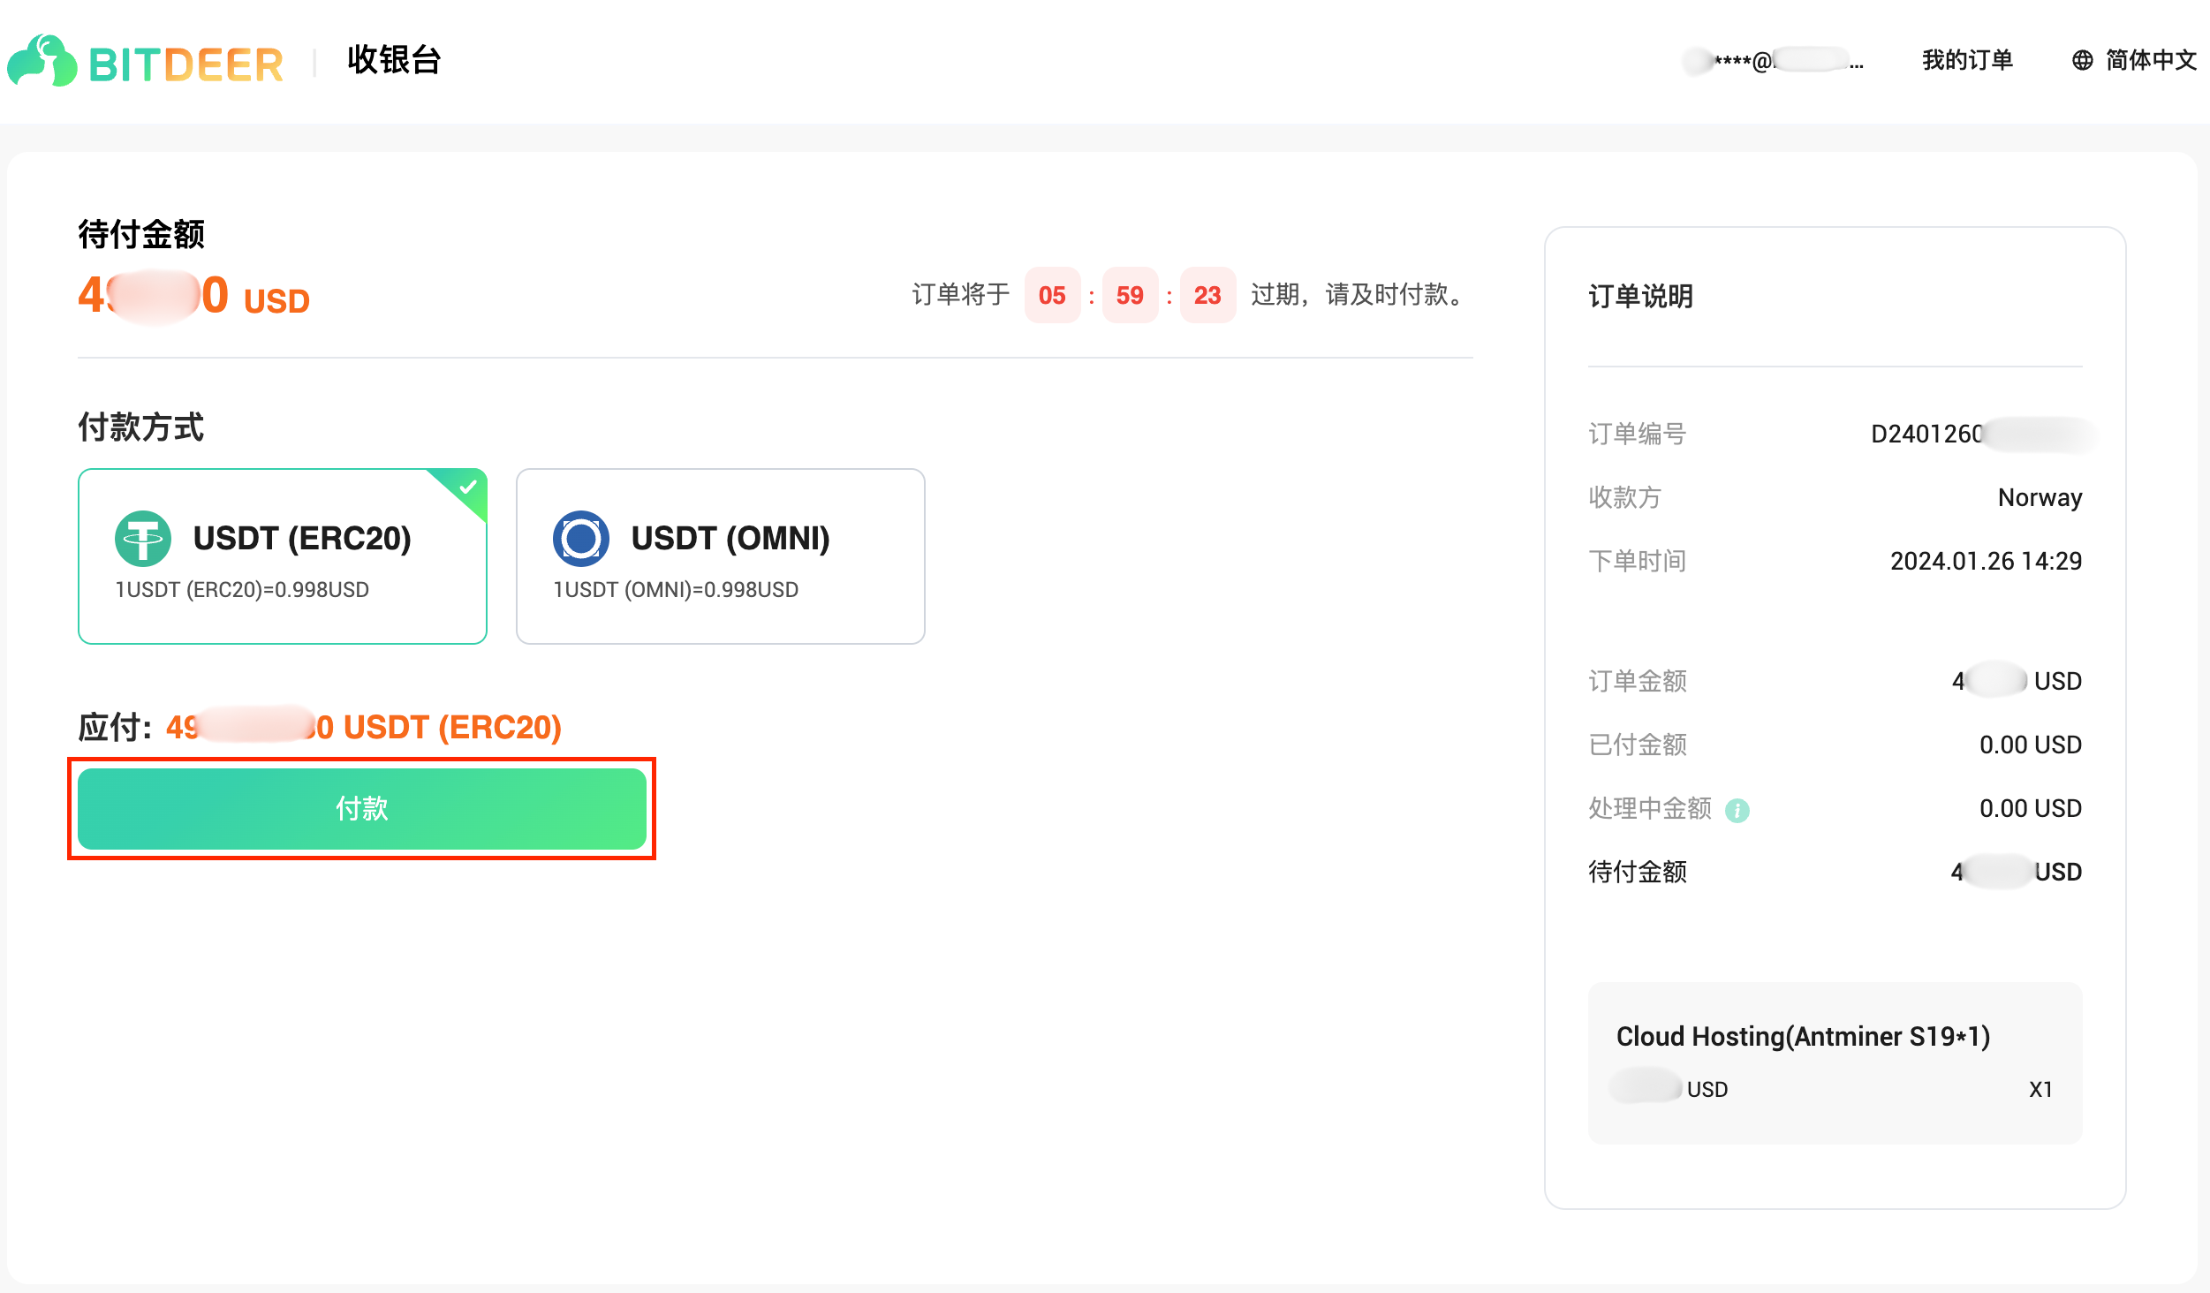Click the 付款 pay button
This screenshot has width=2210, height=1293.
click(362, 808)
